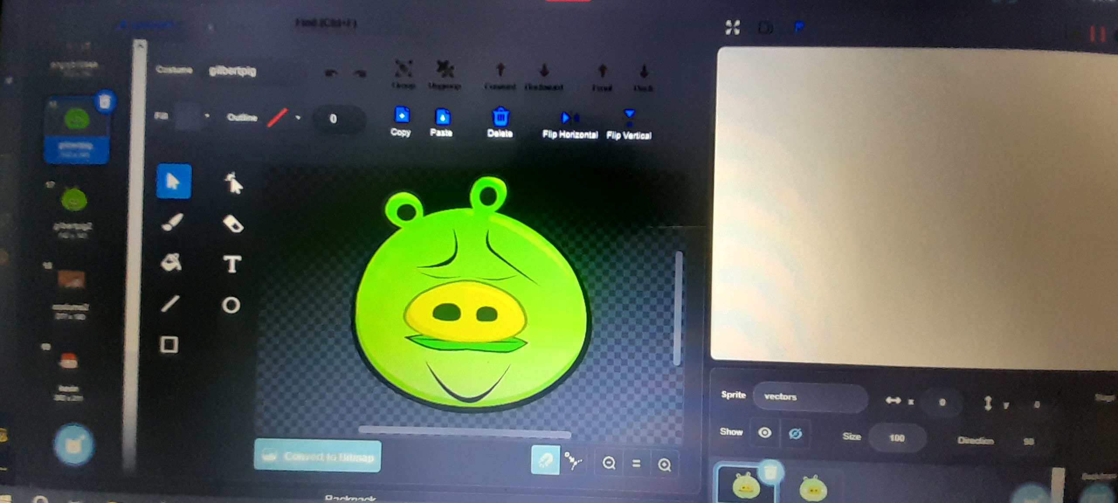Edit the Sprite name field vectors
The width and height of the screenshot is (1118, 503).
coord(810,396)
